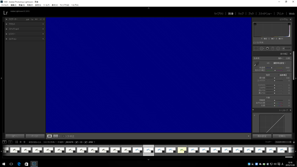297x167 pixels.
Task: Switch to the ライブラリ Library module
Action: click(219, 14)
